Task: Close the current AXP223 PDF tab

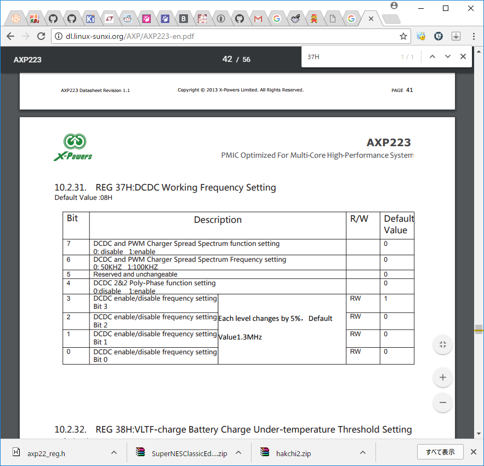Action: (x=371, y=19)
